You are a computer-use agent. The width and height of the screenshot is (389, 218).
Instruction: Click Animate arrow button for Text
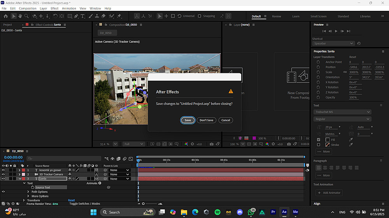(100, 183)
